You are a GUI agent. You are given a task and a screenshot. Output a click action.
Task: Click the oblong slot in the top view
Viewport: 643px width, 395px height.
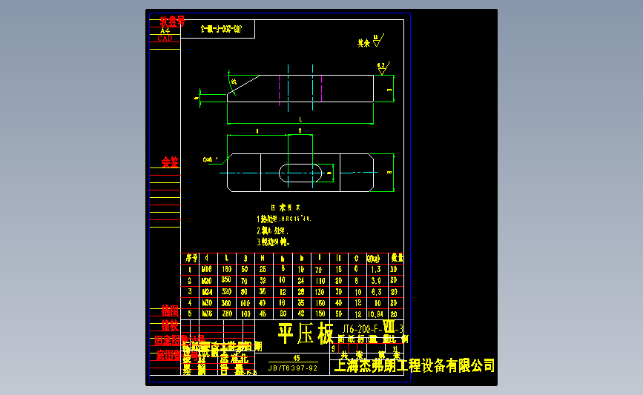tap(300, 173)
